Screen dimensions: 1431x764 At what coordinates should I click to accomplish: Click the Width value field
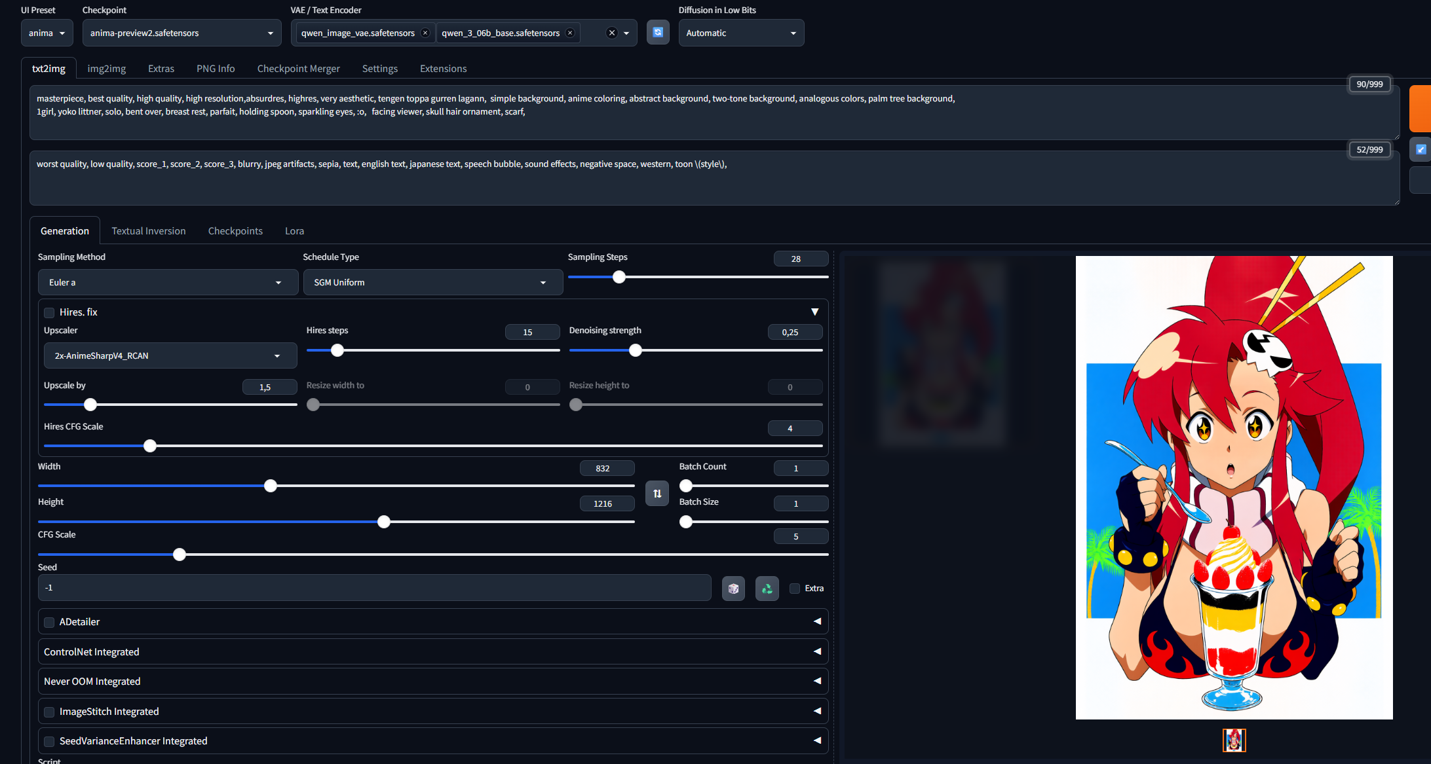click(607, 468)
